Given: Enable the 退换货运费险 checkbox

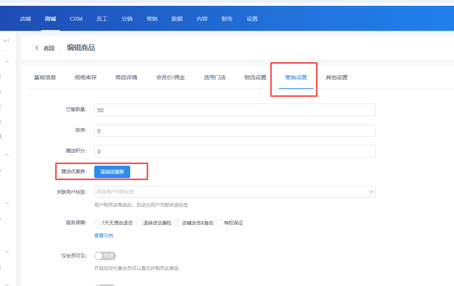Looking at the screenshot, I should tap(139, 223).
